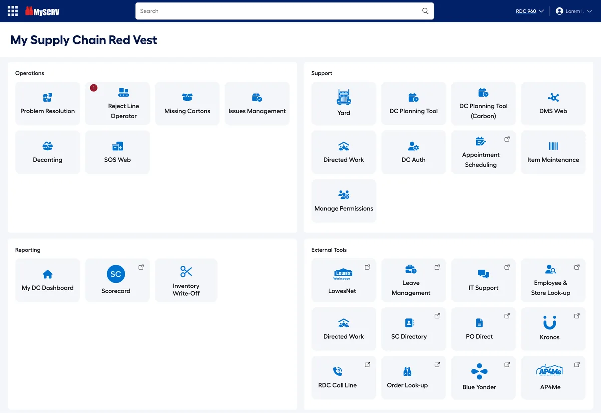
Task: Click the search magnifier icon
Action: (x=425, y=11)
